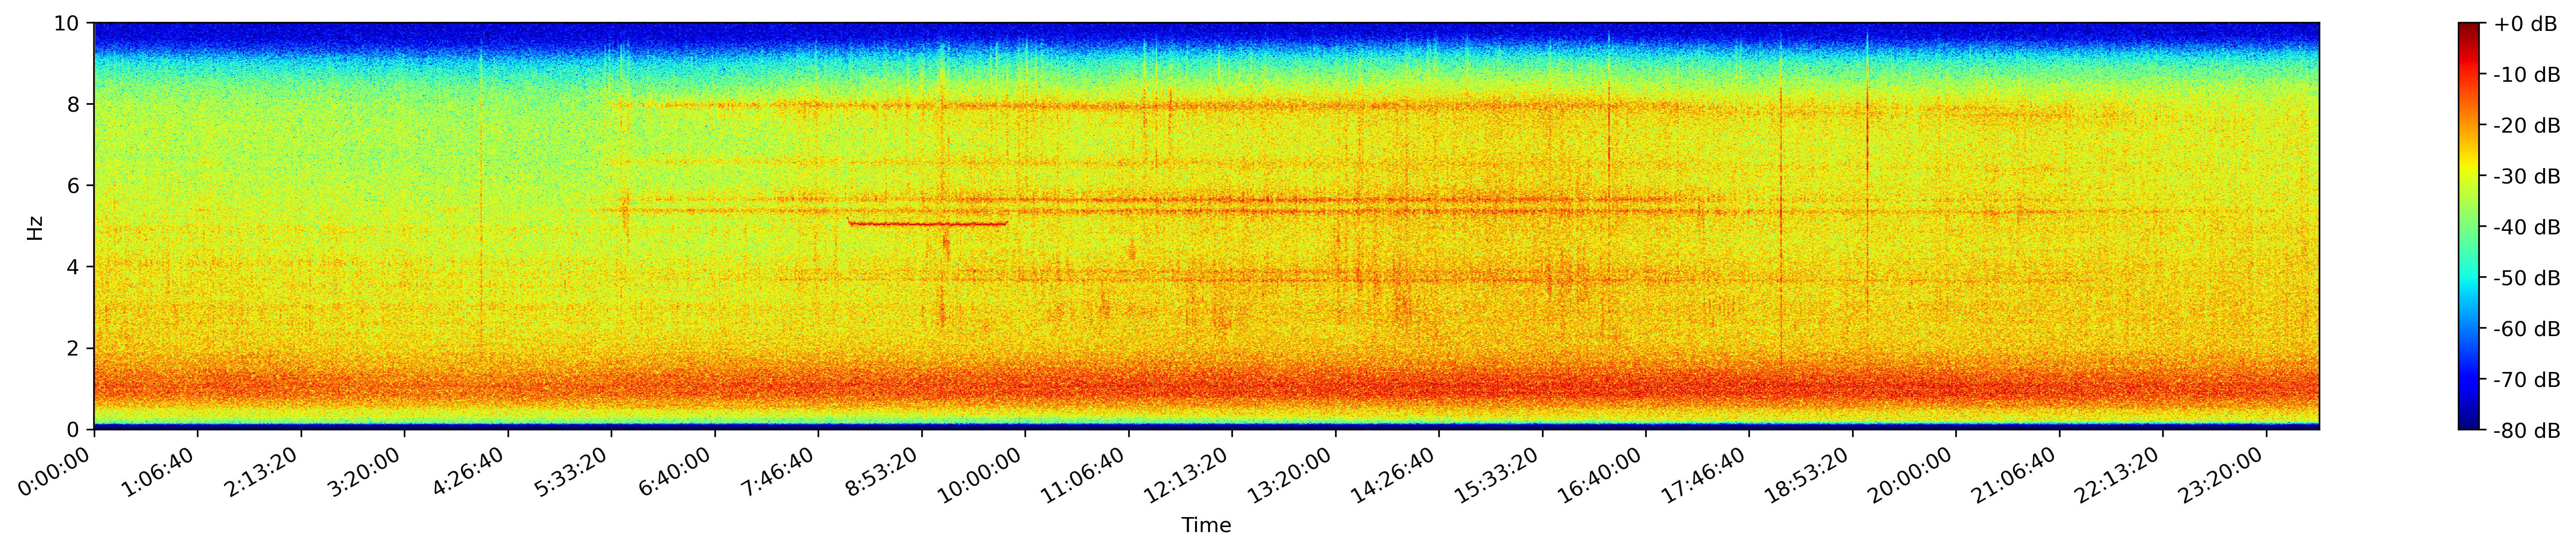Click the Time axis title
The width and height of the screenshot is (2576, 551).
pos(1206,525)
